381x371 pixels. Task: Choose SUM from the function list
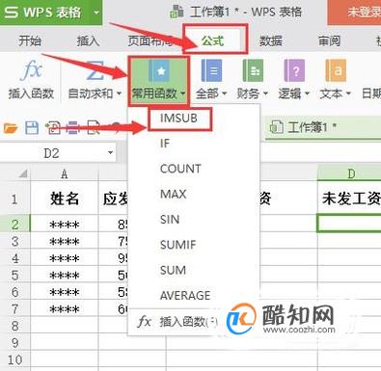coord(173,270)
